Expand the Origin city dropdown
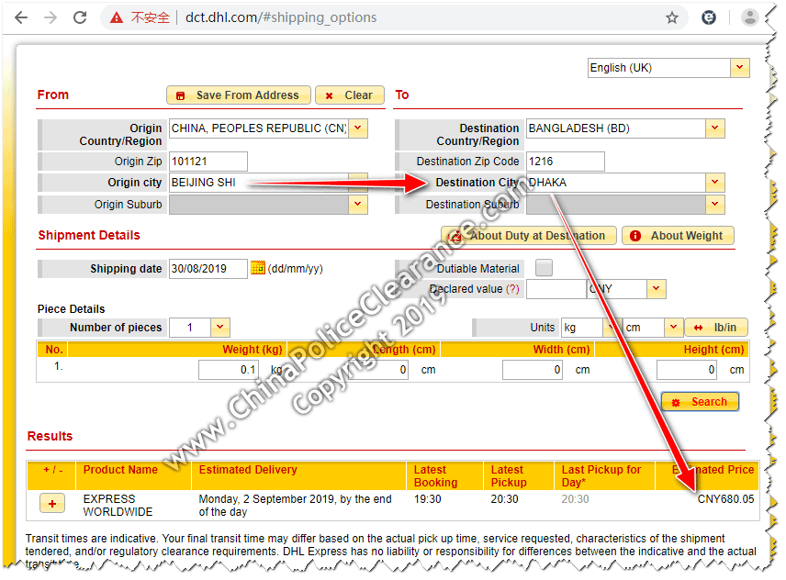The height and width of the screenshot is (580, 786). (x=358, y=183)
